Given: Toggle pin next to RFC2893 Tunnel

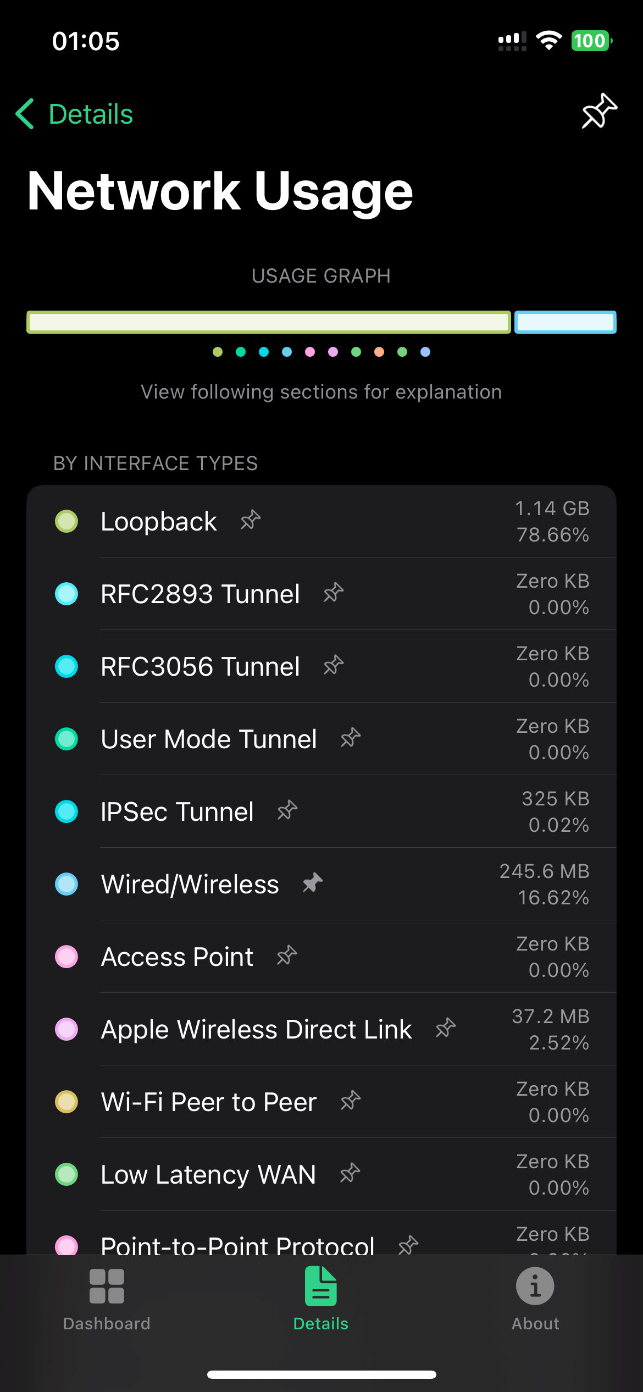Looking at the screenshot, I should pyautogui.click(x=334, y=593).
